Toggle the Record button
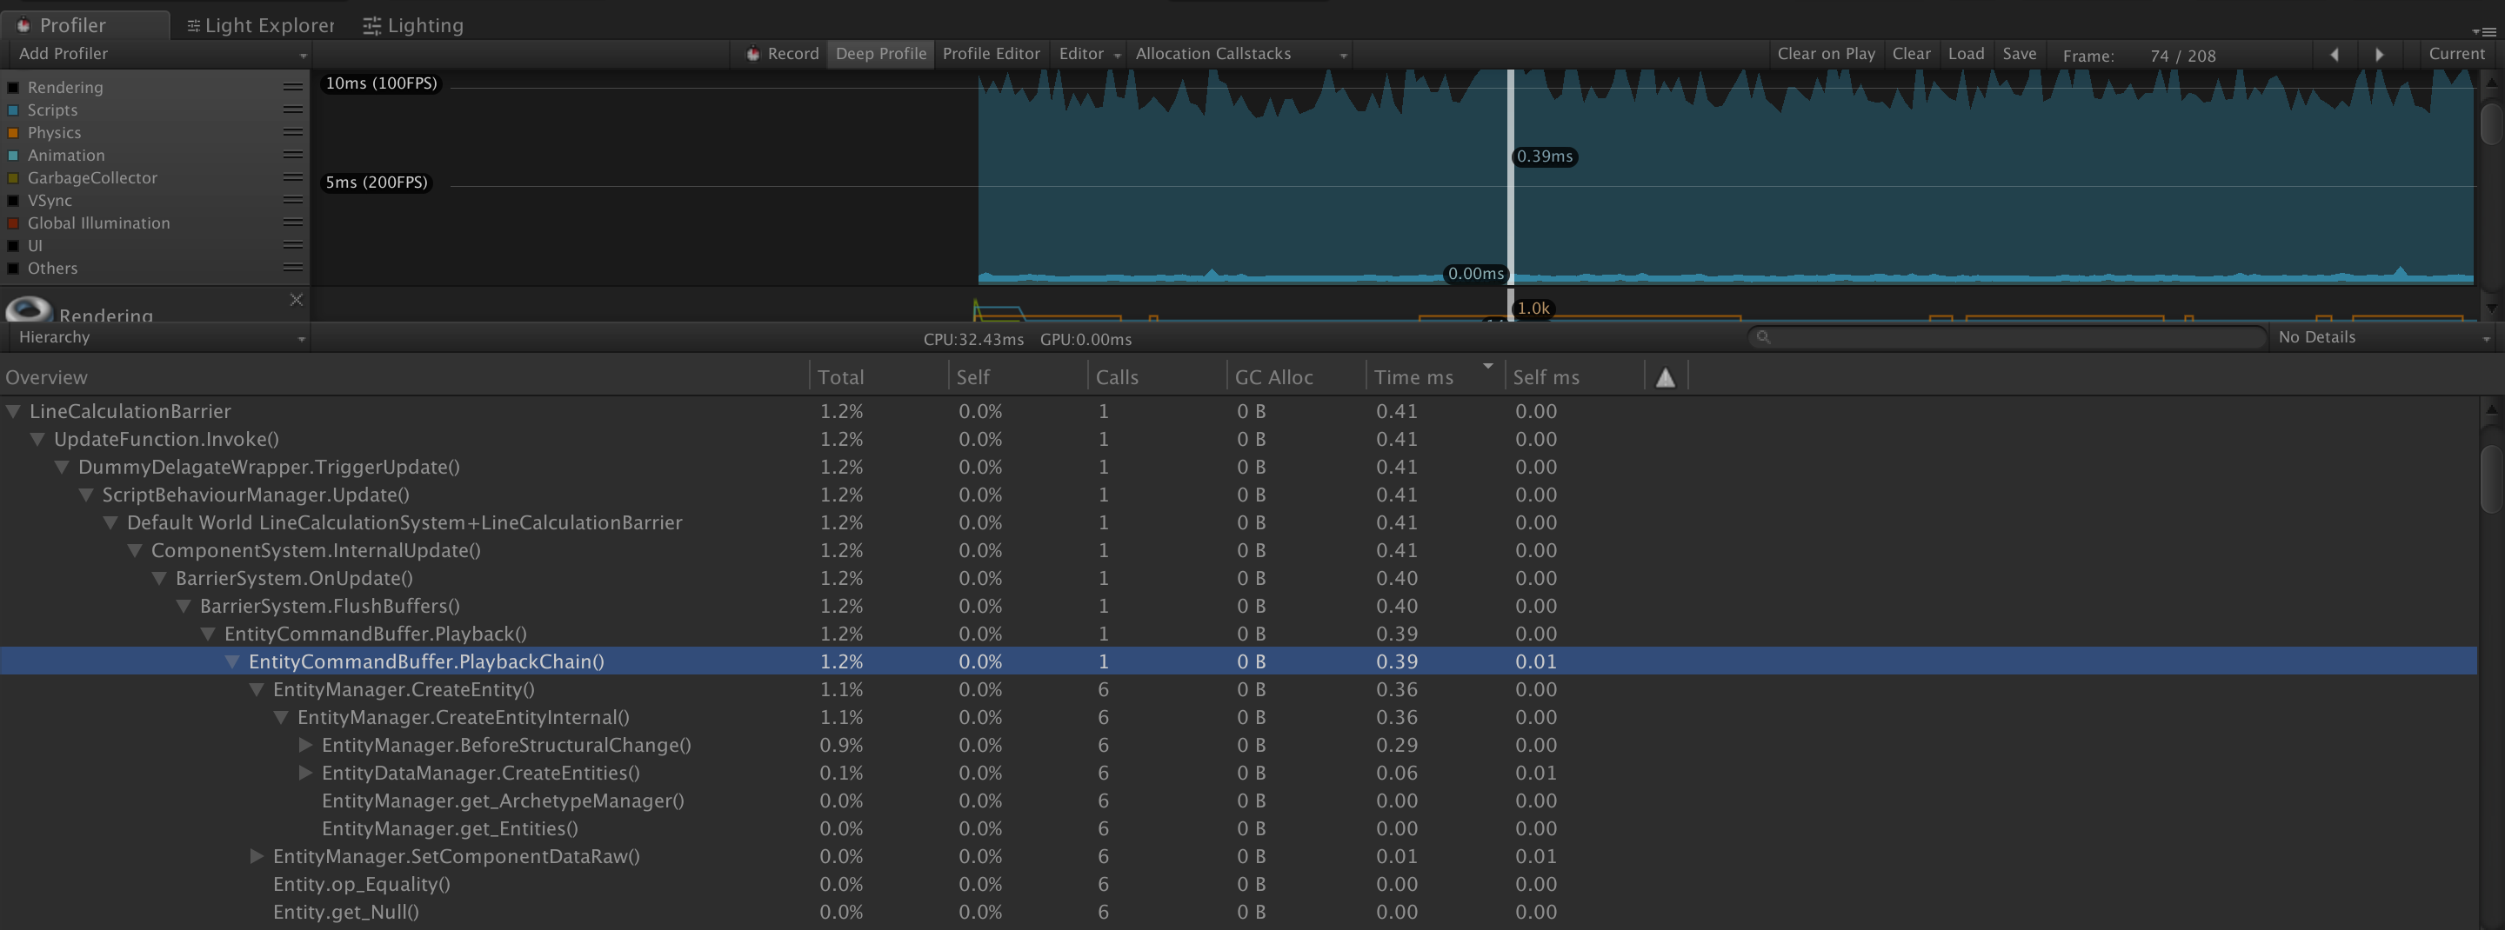The image size is (2505, 930). click(783, 53)
